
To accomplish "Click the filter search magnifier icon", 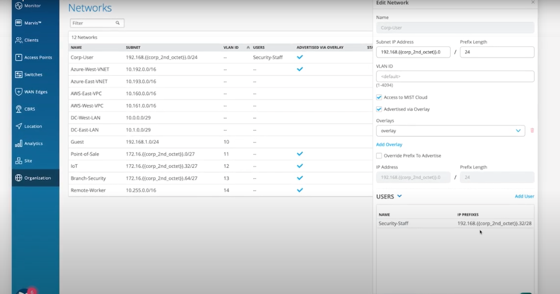I will (x=117, y=23).
